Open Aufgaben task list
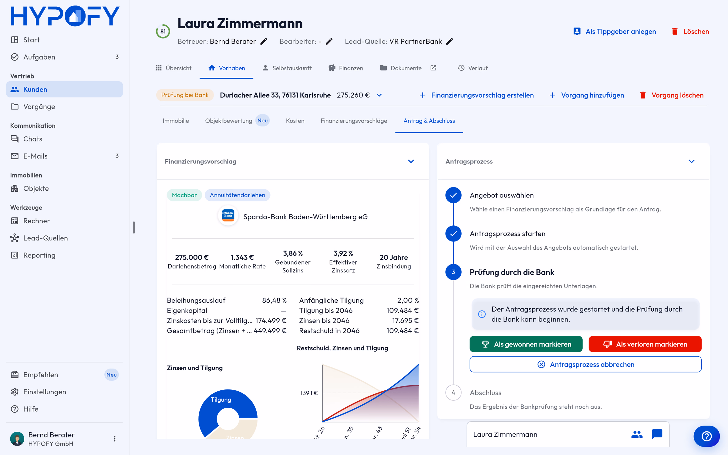This screenshot has height=455, width=728. (x=64, y=57)
